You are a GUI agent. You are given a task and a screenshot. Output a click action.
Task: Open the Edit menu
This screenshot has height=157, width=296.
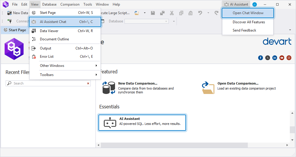(x=24, y=4)
